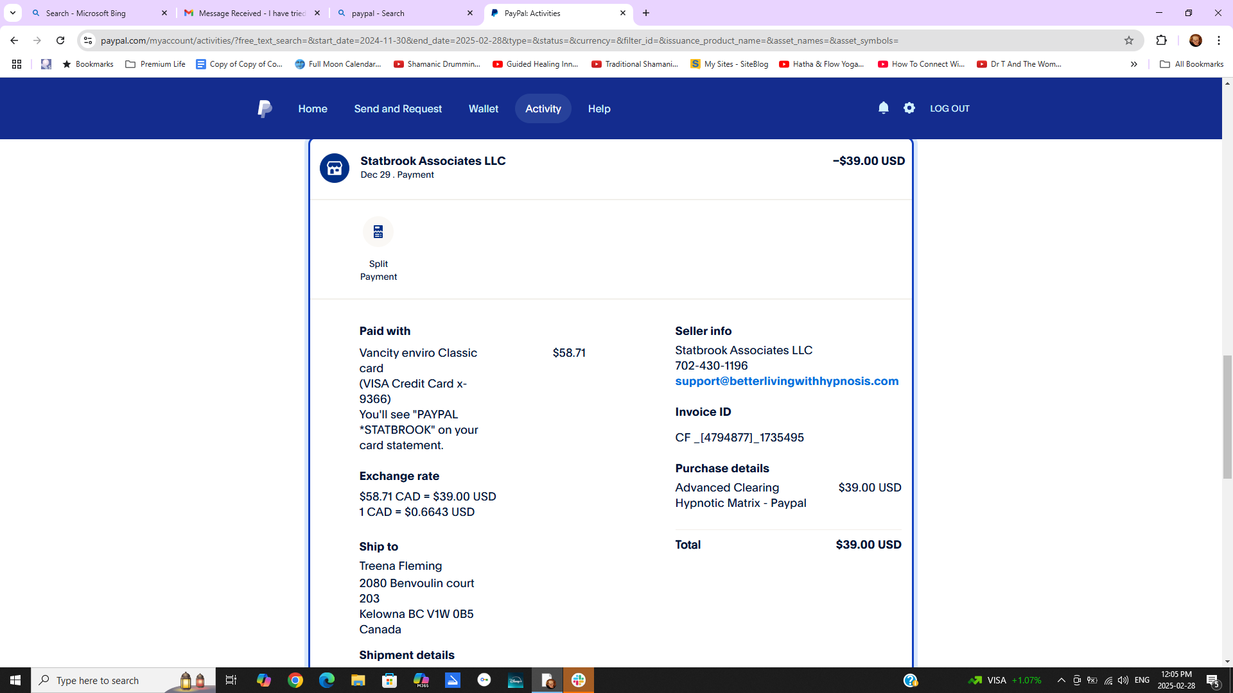
Task: Open PayPal settings gear
Action: tap(909, 108)
